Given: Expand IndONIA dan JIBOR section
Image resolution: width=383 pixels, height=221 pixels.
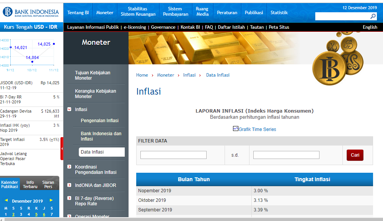Looking at the screenshot, I should (69, 185).
